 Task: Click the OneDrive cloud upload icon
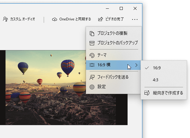coord(55,19)
